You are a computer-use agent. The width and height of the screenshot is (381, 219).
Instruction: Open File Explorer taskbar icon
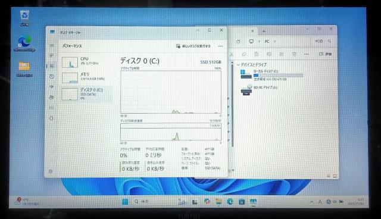coord(218,202)
